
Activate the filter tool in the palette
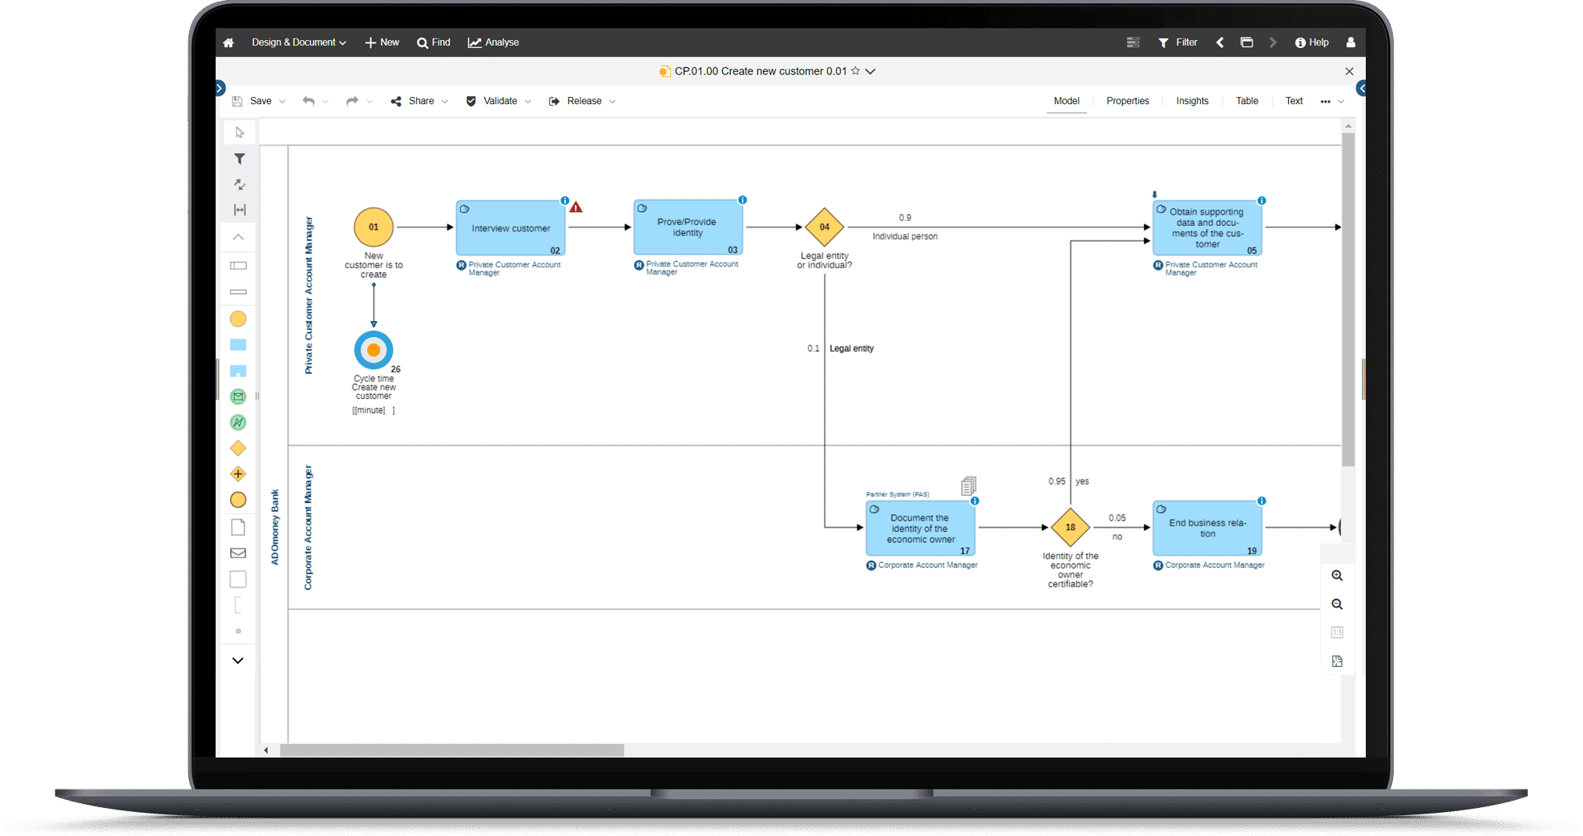tap(238, 159)
